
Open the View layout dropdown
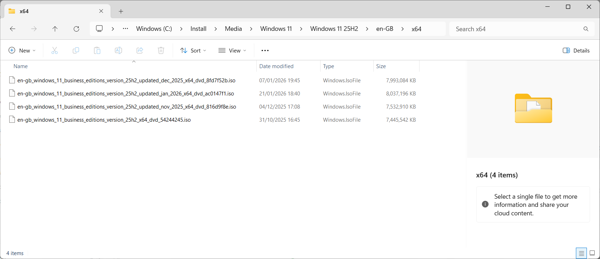232,50
